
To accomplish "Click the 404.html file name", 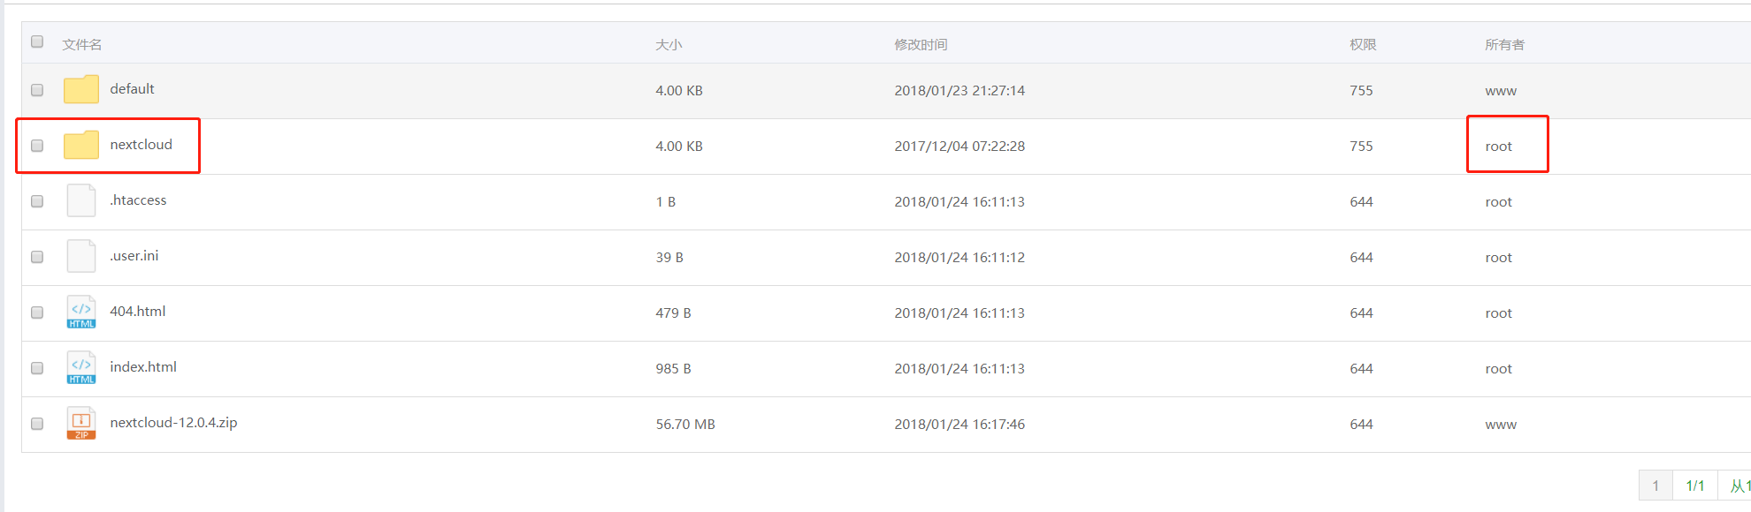I will point(138,312).
